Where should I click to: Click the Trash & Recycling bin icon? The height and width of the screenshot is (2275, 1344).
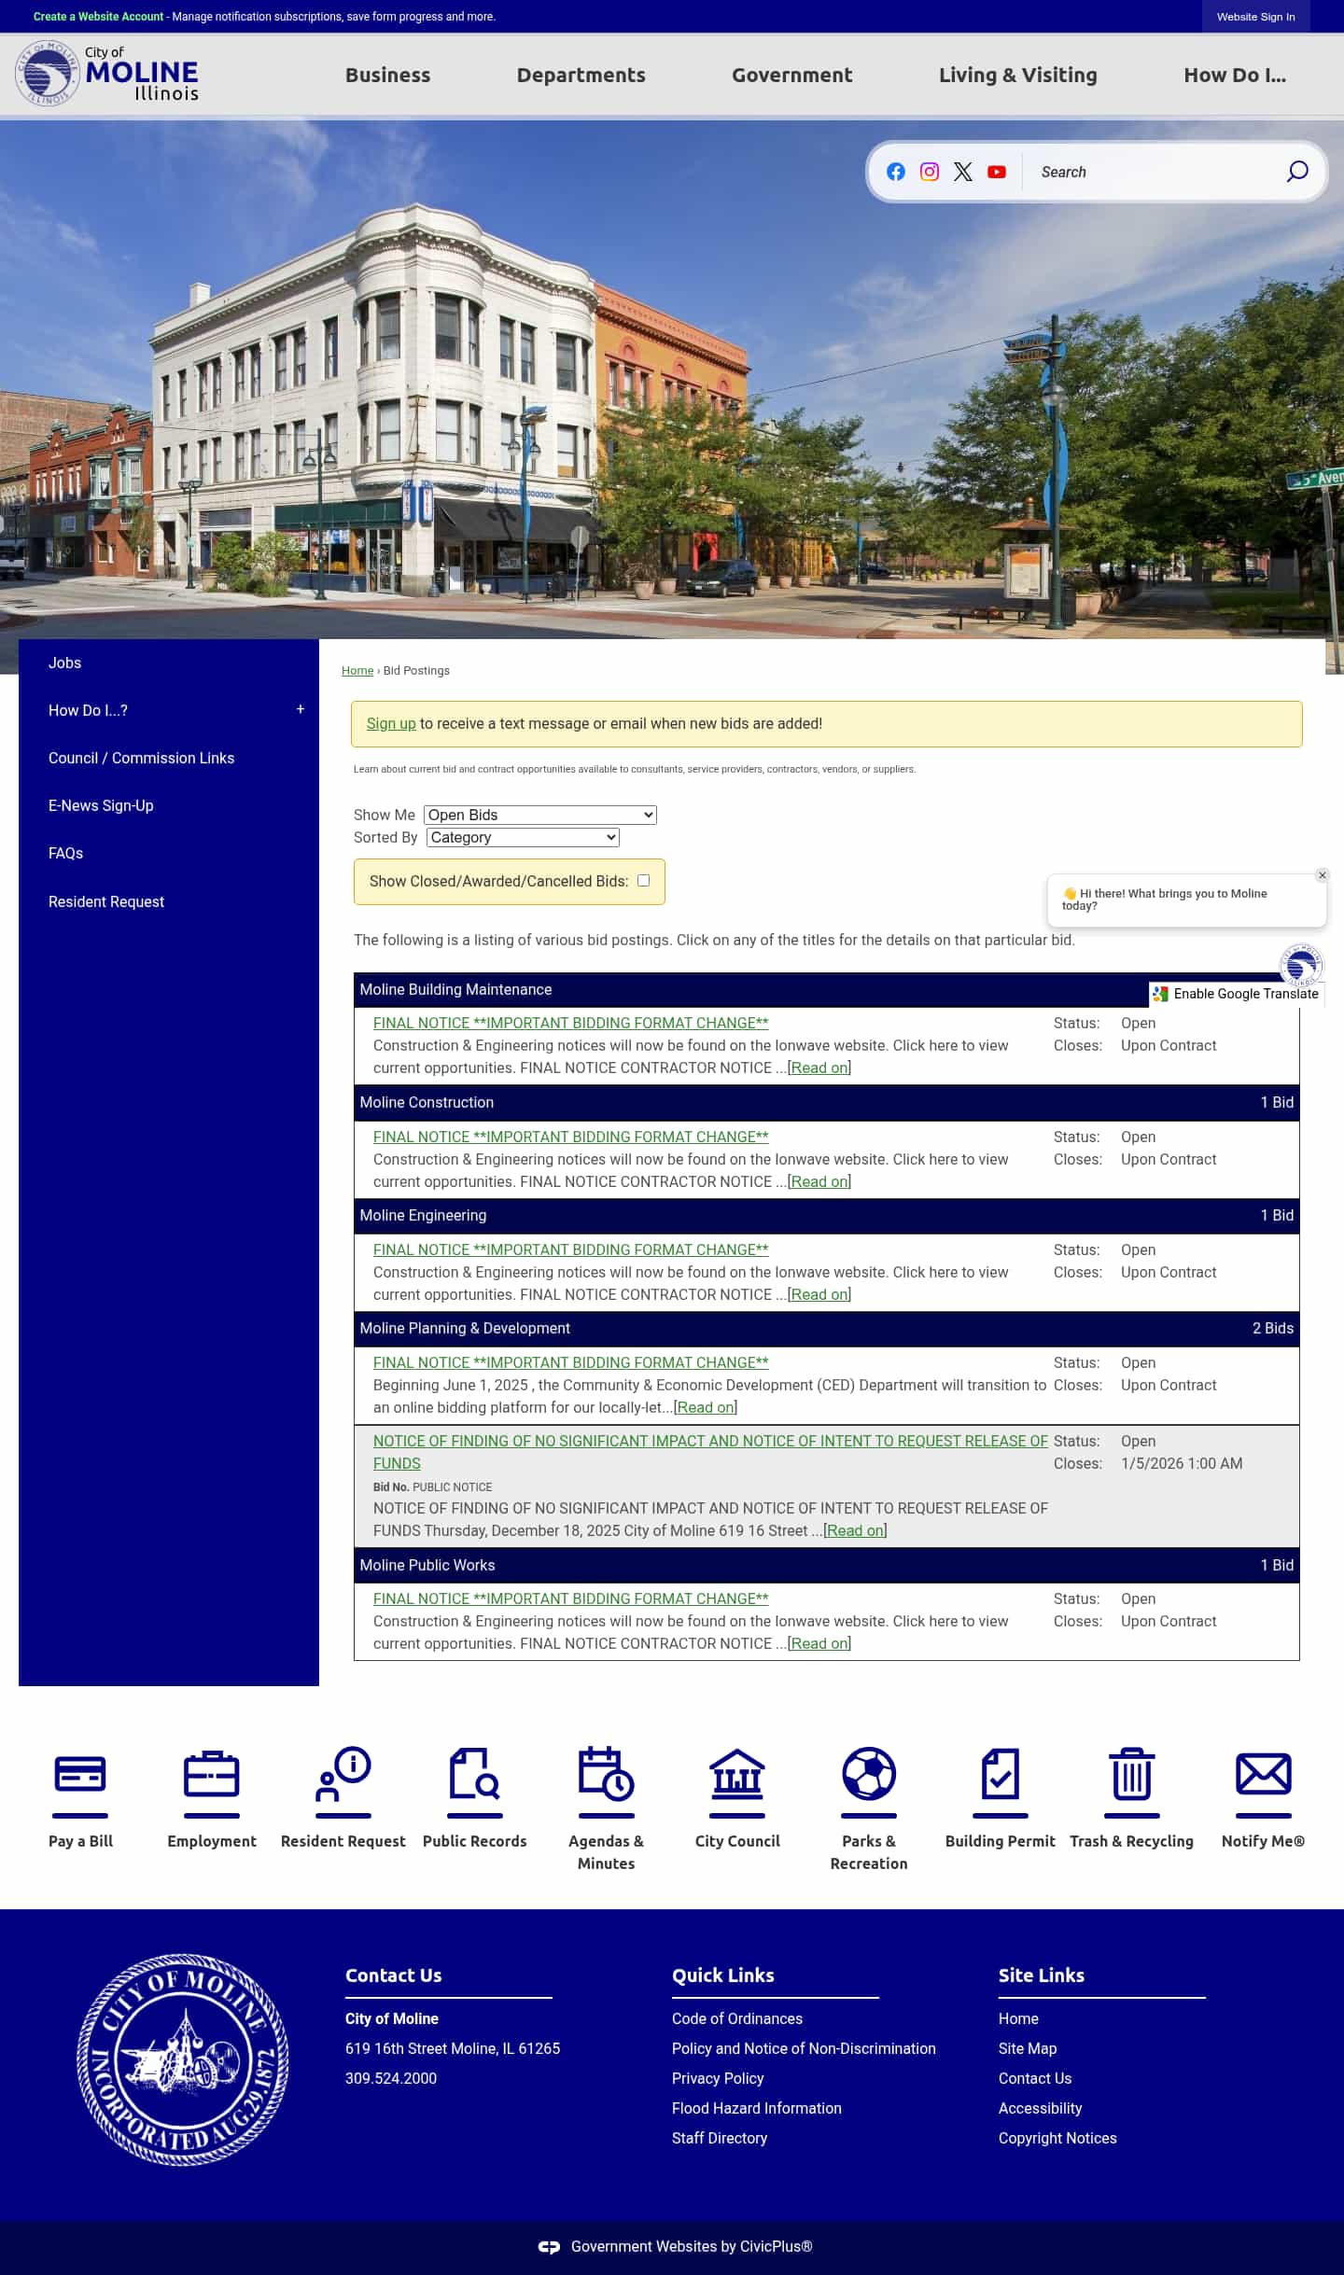tap(1132, 1774)
